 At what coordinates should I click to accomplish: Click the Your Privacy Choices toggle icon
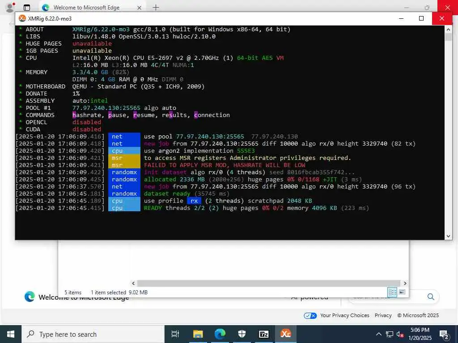click(310, 316)
